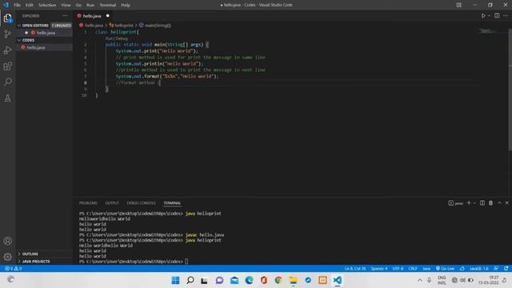The image size is (512, 288).
Task: Open Microsoft Edge from taskbar
Action: (x=249, y=280)
